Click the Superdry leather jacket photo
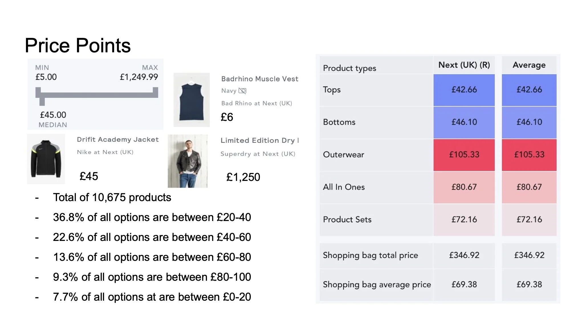The height and width of the screenshot is (320, 570). tap(188, 161)
